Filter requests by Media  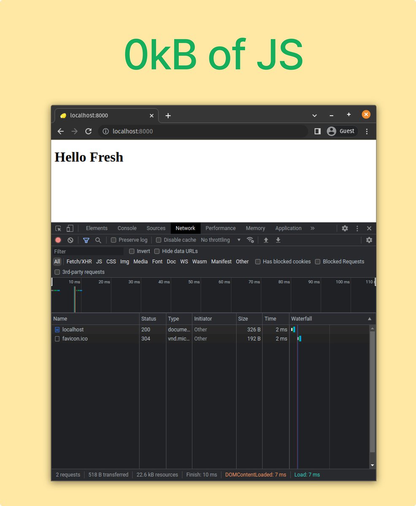(x=140, y=261)
